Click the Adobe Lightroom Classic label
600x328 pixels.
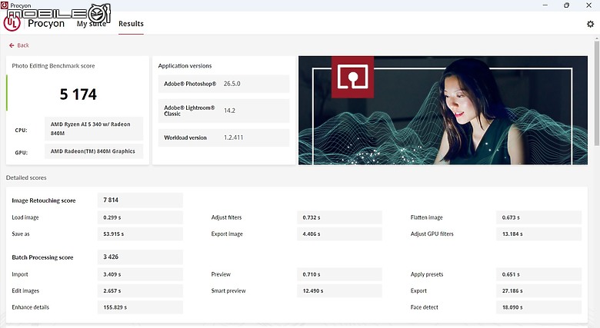(x=189, y=111)
